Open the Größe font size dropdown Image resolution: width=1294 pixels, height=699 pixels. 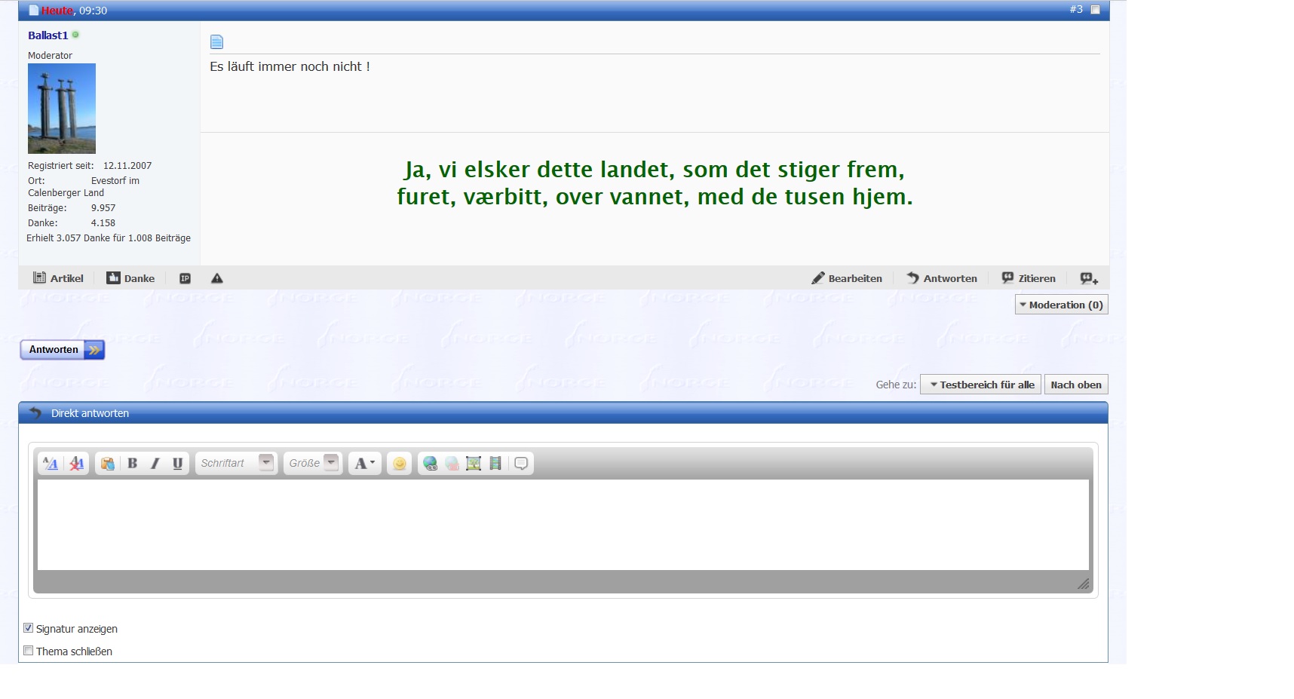[x=313, y=463]
